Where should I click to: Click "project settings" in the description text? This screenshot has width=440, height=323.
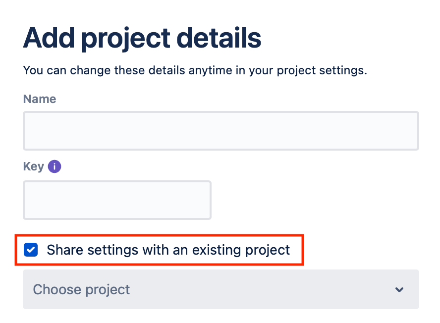(322, 71)
